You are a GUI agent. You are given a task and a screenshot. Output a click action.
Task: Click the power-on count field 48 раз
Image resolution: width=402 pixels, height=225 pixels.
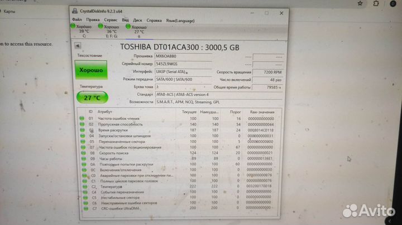(267, 80)
